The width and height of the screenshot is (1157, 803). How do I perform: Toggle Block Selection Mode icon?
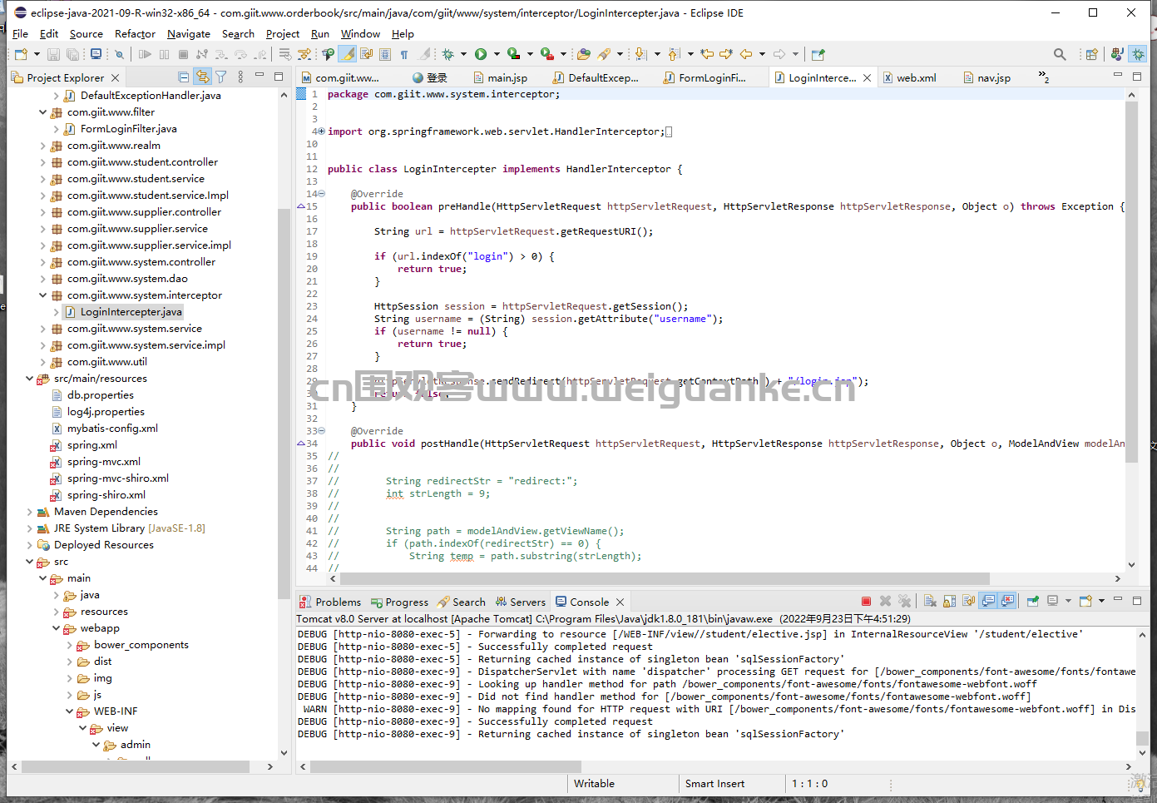(385, 54)
